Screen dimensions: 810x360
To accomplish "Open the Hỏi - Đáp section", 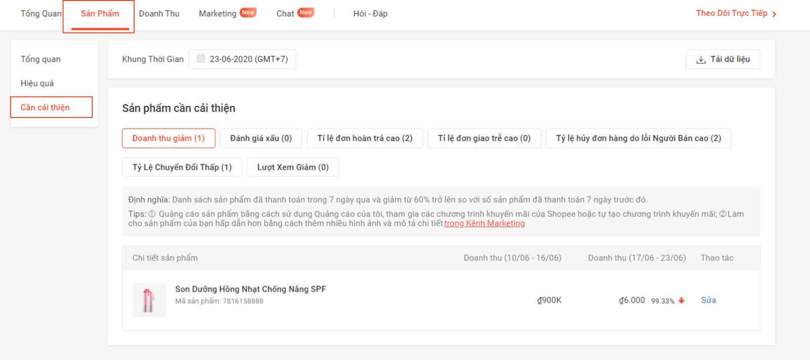I will click(x=370, y=14).
